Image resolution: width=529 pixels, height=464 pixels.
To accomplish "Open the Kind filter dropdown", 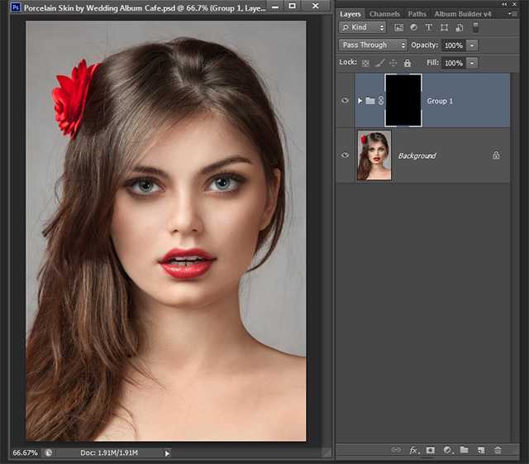I will click(363, 28).
